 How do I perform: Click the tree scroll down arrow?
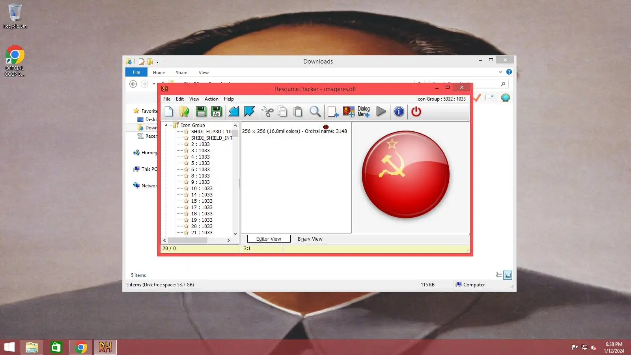tap(235, 234)
